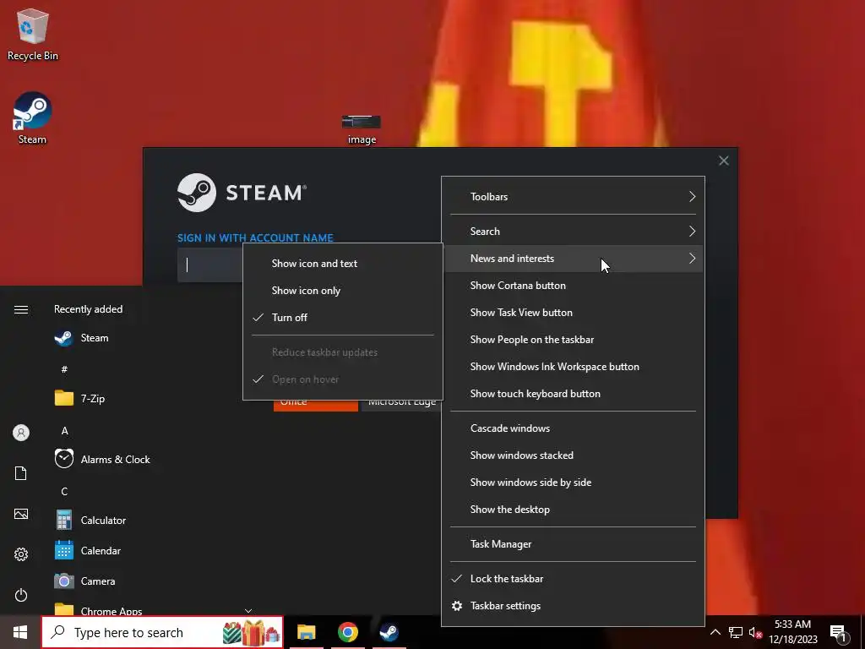Image resolution: width=865 pixels, height=649 pixels.
Task: Choose Show windows side by side
Action: click(574, 483)
